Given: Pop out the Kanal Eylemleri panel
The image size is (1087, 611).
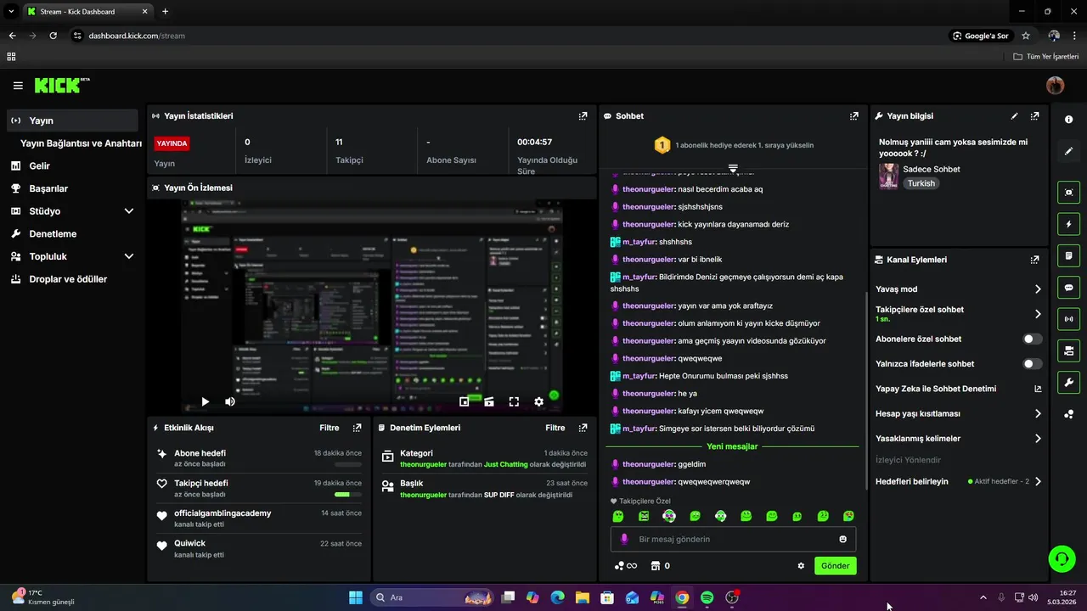Looking at the screenshot, I should pyautogui.click(x=1034, y=260).
